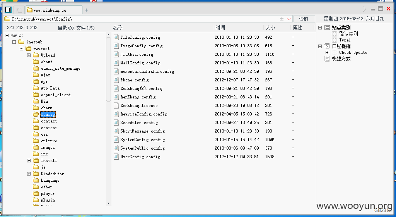Open the aspnet_client folder

[x=56, y=95]
